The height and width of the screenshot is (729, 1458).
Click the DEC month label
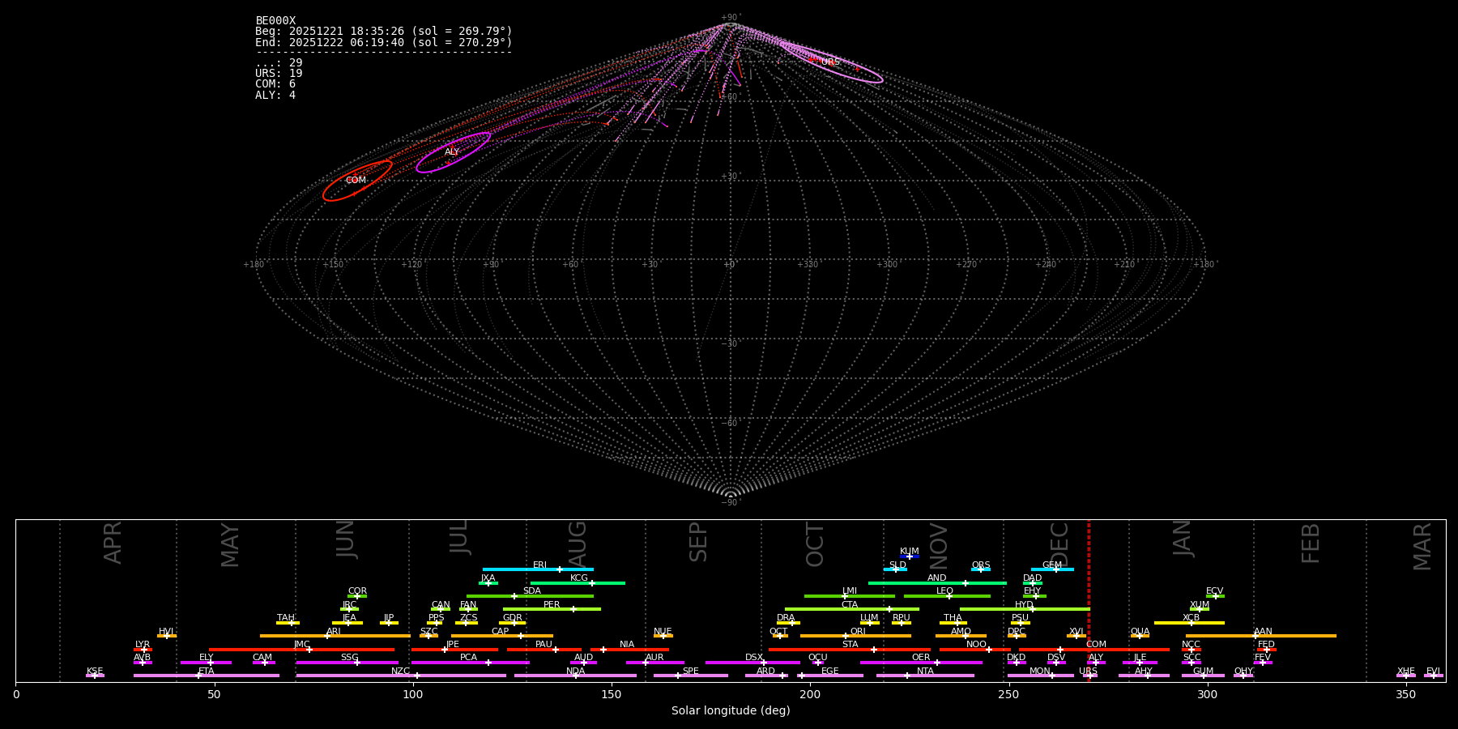(1059, 544)
